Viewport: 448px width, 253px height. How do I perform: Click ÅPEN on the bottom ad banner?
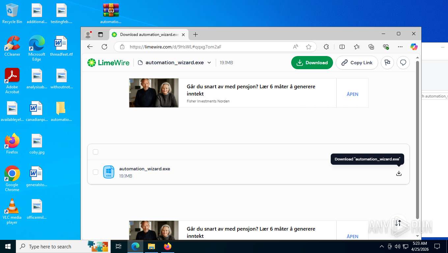352,237
